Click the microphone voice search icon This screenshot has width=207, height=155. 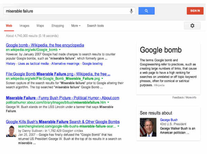(x=131, y=11)
